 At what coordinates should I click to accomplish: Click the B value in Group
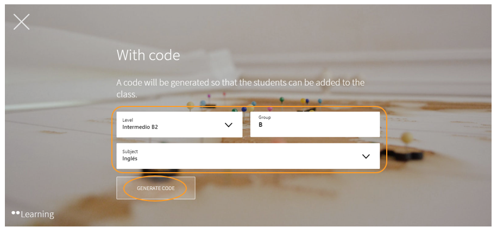tap(261, 125)
